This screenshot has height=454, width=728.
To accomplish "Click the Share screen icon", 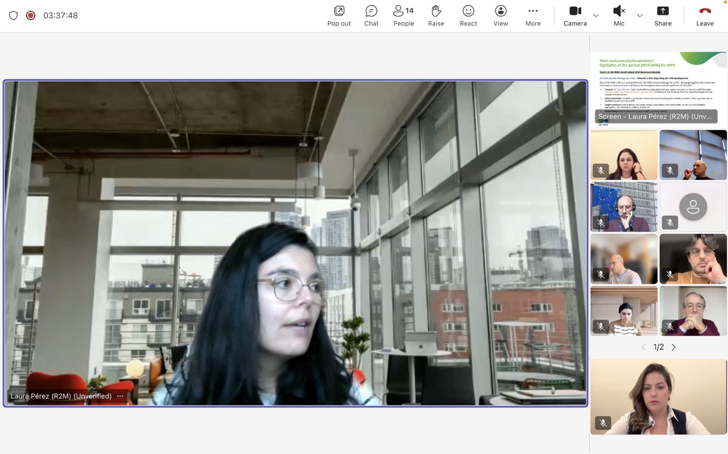I will [663, 15].
